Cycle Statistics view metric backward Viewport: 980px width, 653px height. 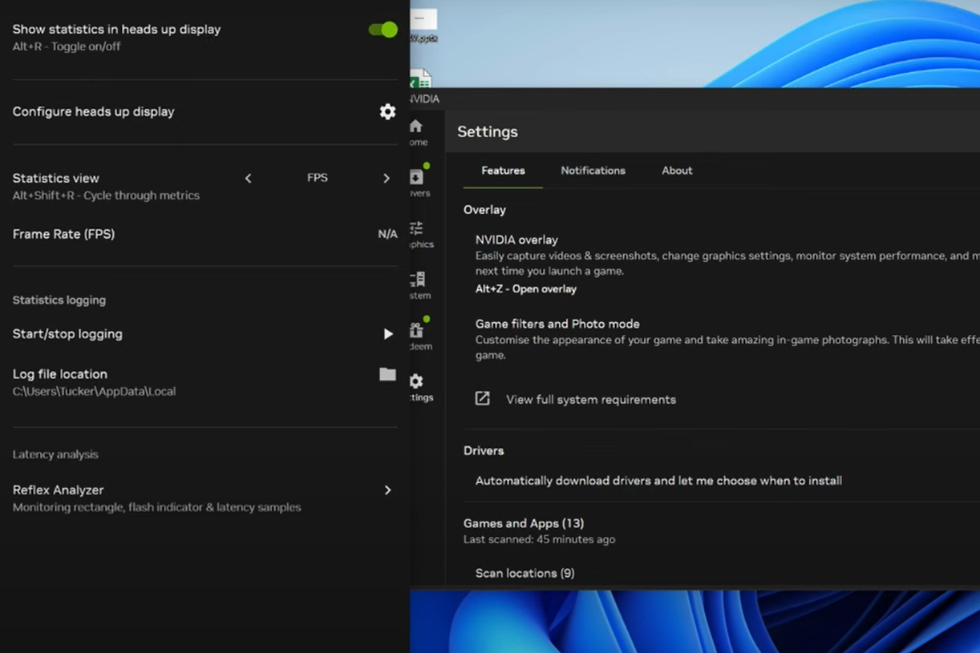248,178
